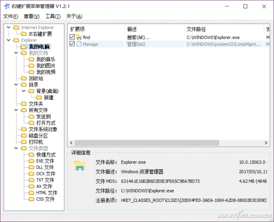This screenshot has width=274, height=222.
Task: Collapse the 背景(桌面) tree node
Action: pyautogui.click(x=24, y=91)
